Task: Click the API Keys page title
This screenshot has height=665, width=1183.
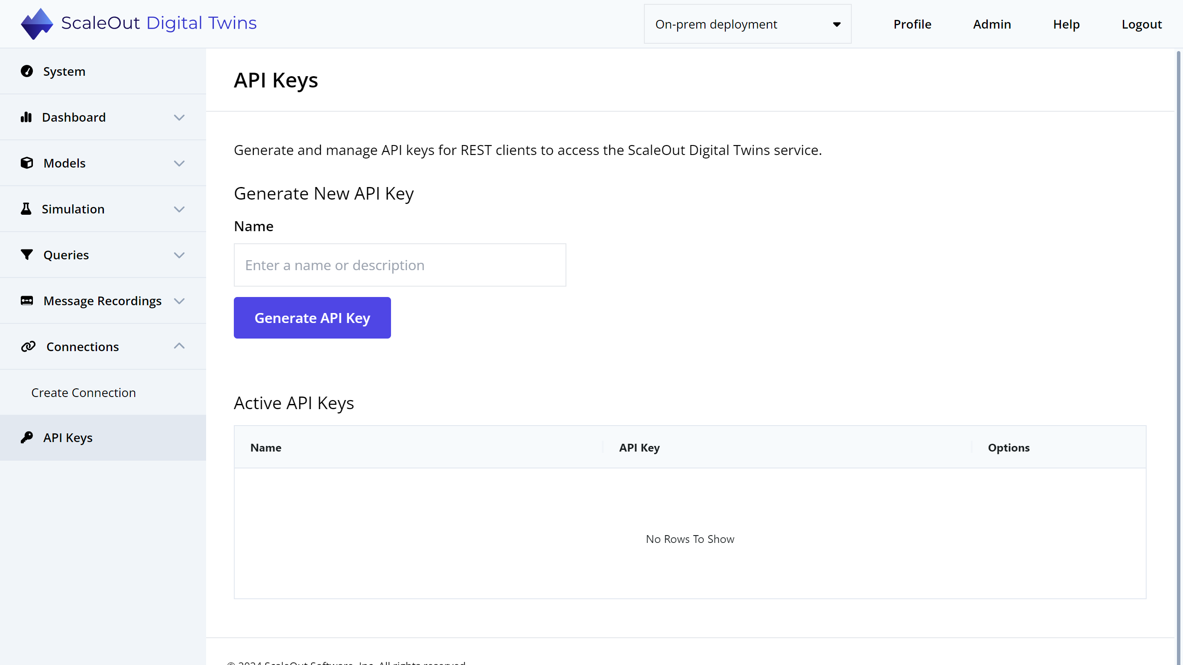Action: tap(275, 81)
